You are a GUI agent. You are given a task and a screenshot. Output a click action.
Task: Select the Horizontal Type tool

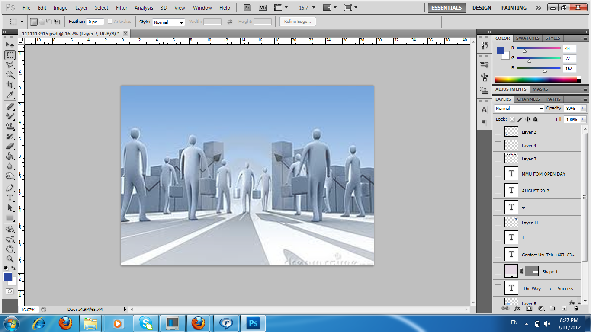pyautogui.click(x=10, y=198)
